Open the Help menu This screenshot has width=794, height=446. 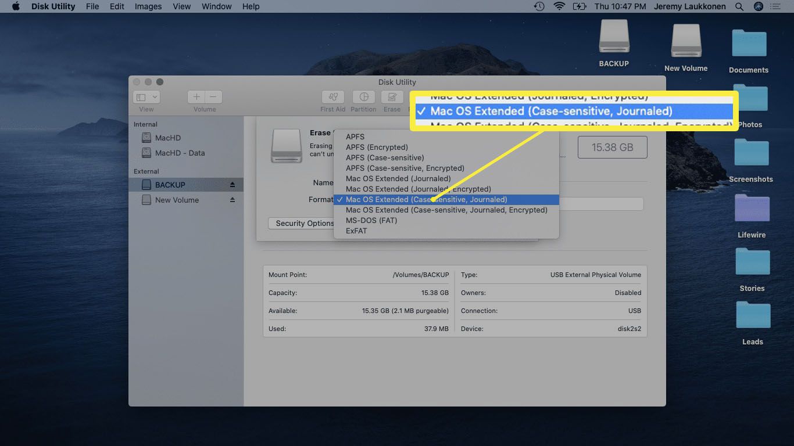[x=251, y=6]
